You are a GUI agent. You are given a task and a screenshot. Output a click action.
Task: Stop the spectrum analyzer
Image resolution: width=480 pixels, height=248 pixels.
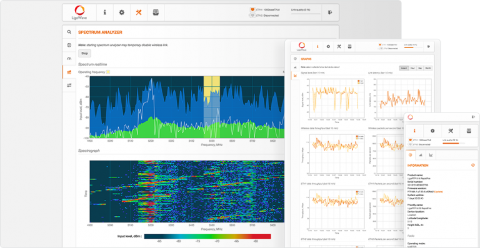coord(84,54)
